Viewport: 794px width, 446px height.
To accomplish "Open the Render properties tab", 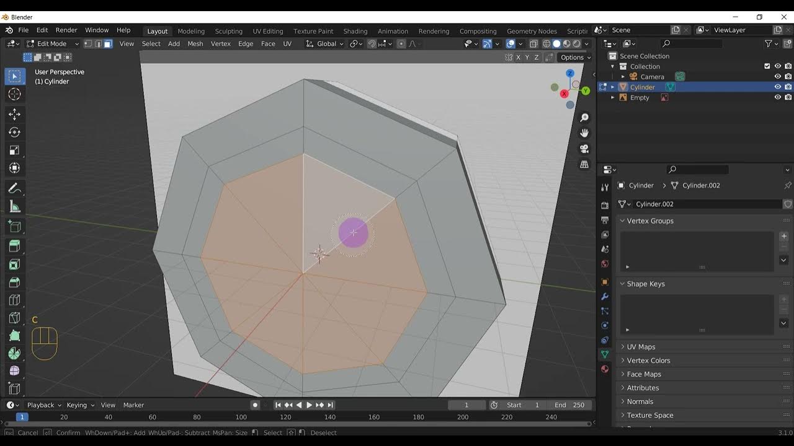I will click(x=605, y=205).
